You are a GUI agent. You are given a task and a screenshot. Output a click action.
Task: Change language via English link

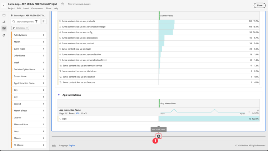(72, 146)
